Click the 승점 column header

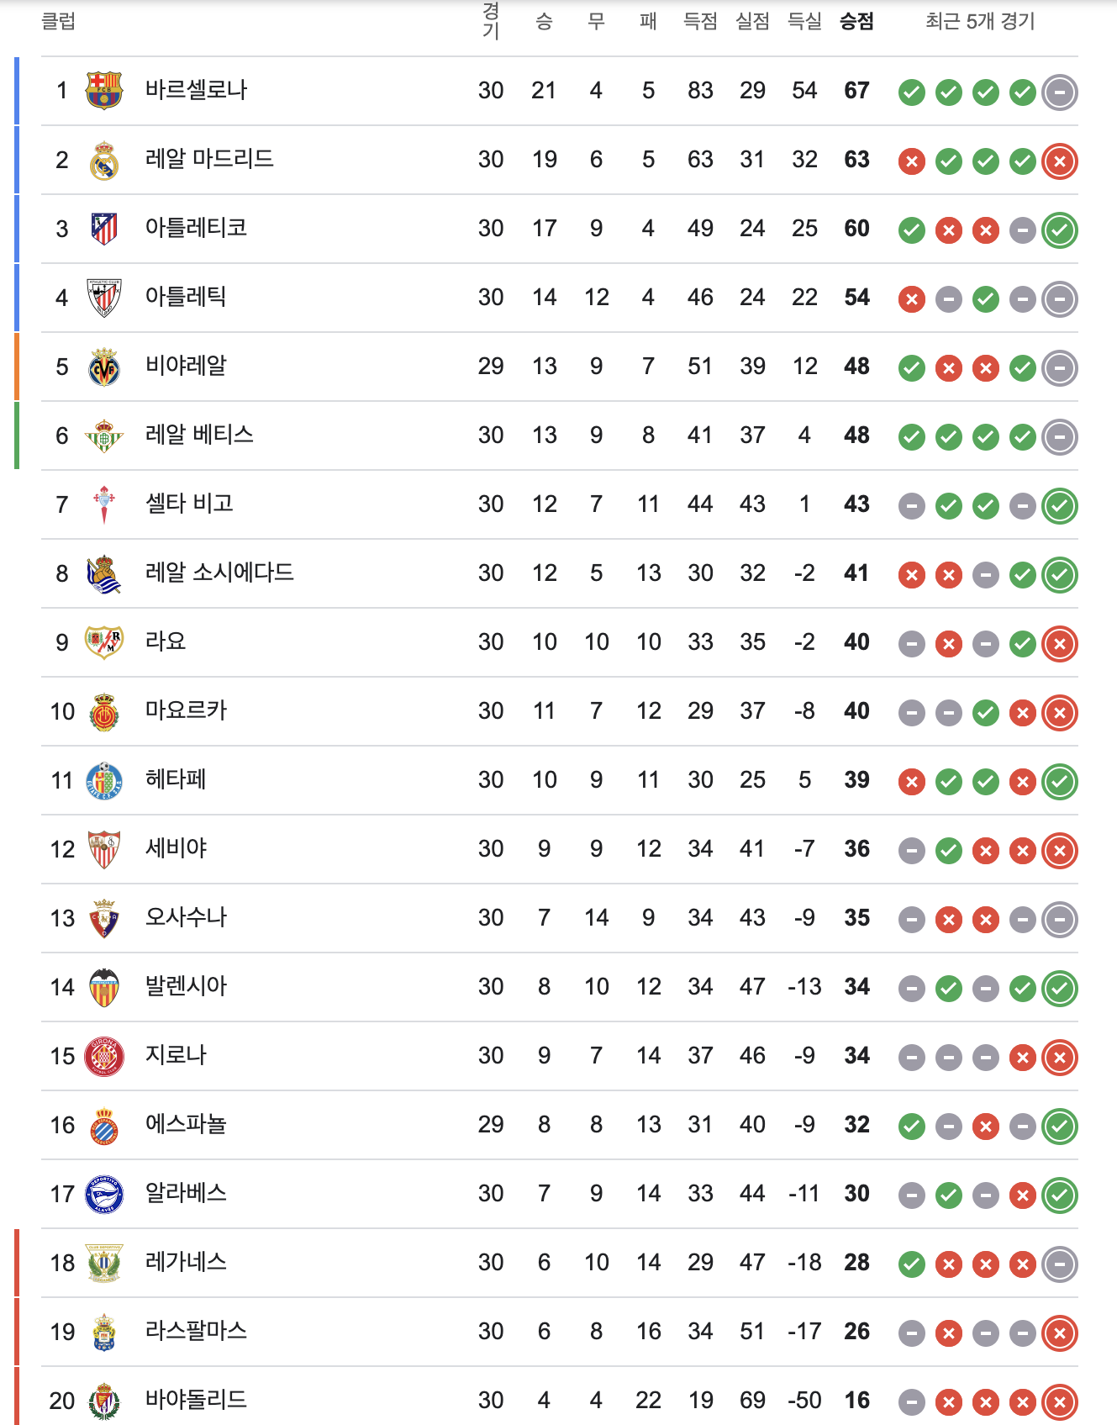pos(856,21)
